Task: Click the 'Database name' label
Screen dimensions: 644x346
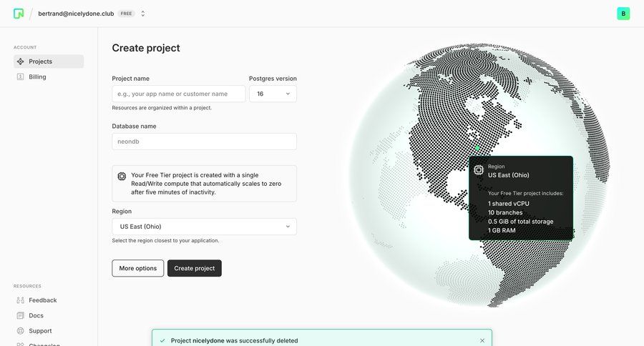Action: pos(134,127)
